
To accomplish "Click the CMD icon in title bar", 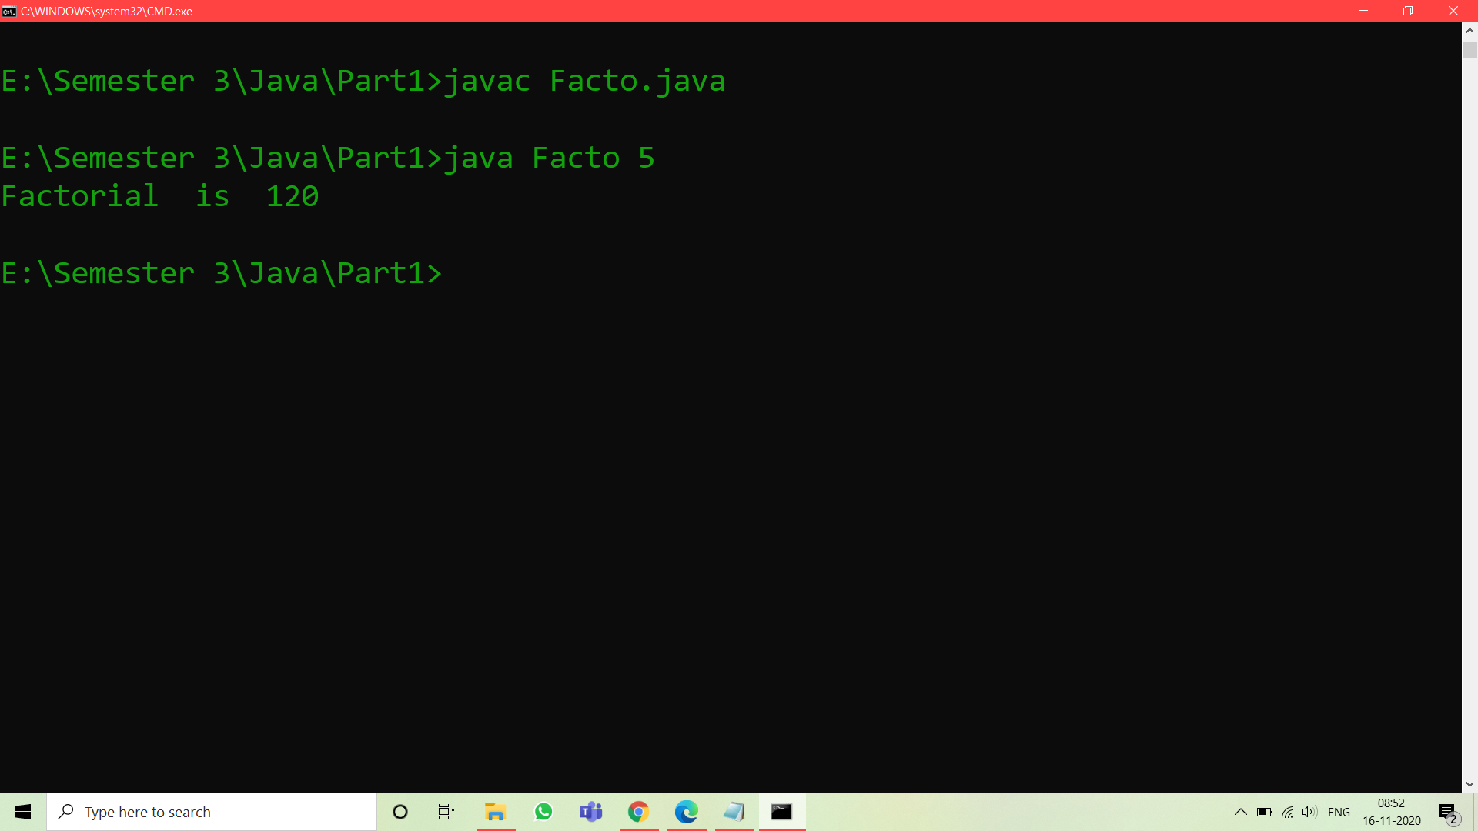I will [9, 11].
